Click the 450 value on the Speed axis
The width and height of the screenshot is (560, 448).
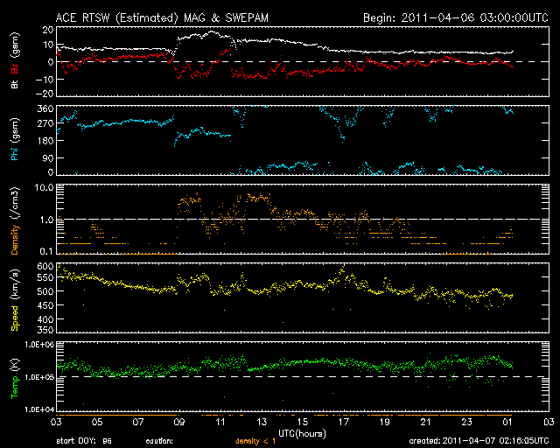click(45, 305)
